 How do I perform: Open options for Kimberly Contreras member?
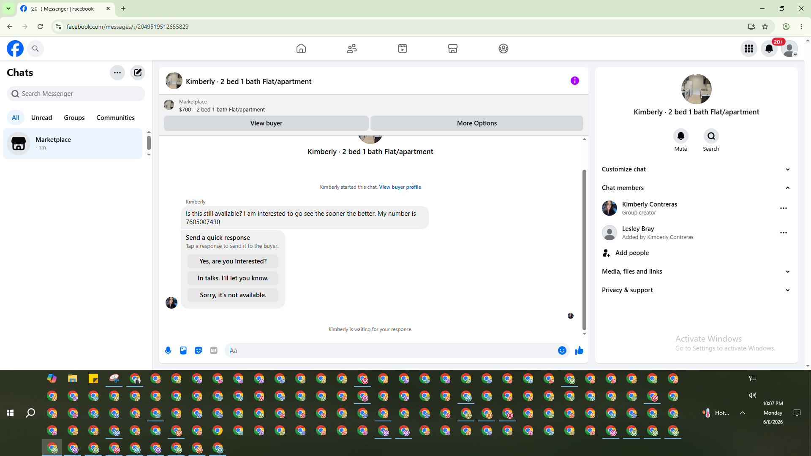(784, 208)
